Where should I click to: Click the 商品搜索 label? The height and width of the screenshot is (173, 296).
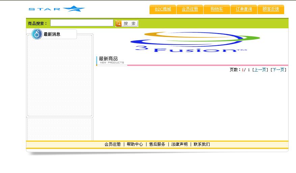click(x=37, y=24)
